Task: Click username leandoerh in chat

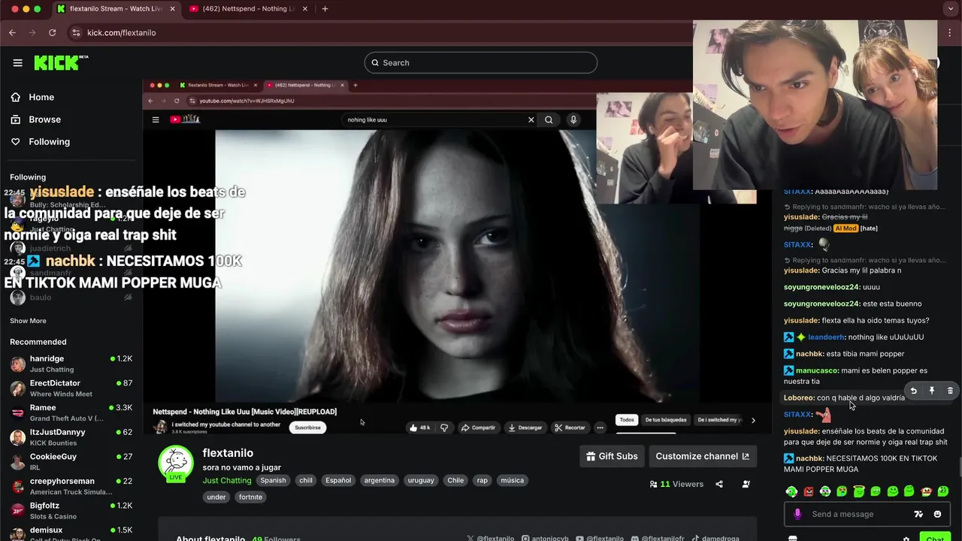Action: [827, 337]
